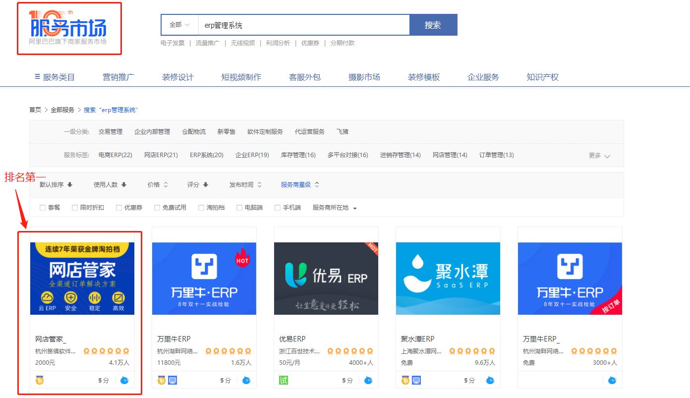This screenshot has height=398, width=690.
Task: Click the Wangwang chat icon on 聚水潭ERP card
Action: pos(491,381)
